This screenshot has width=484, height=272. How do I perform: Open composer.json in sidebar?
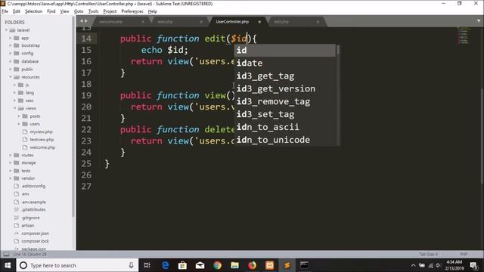35,233
